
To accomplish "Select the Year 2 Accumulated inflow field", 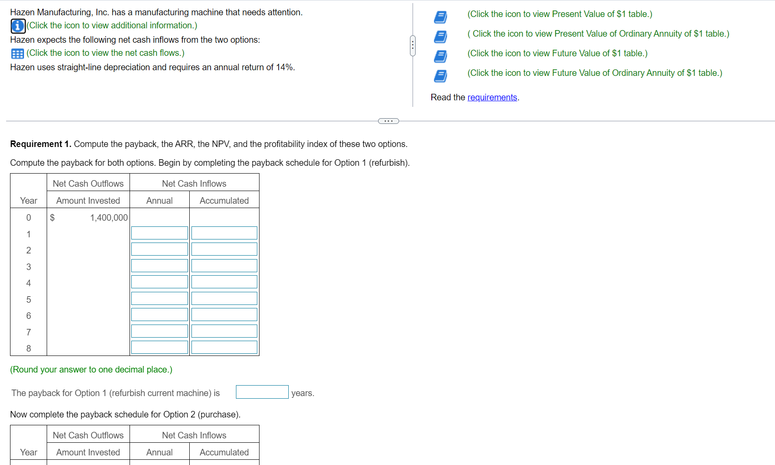I will (x=224, y=249).
